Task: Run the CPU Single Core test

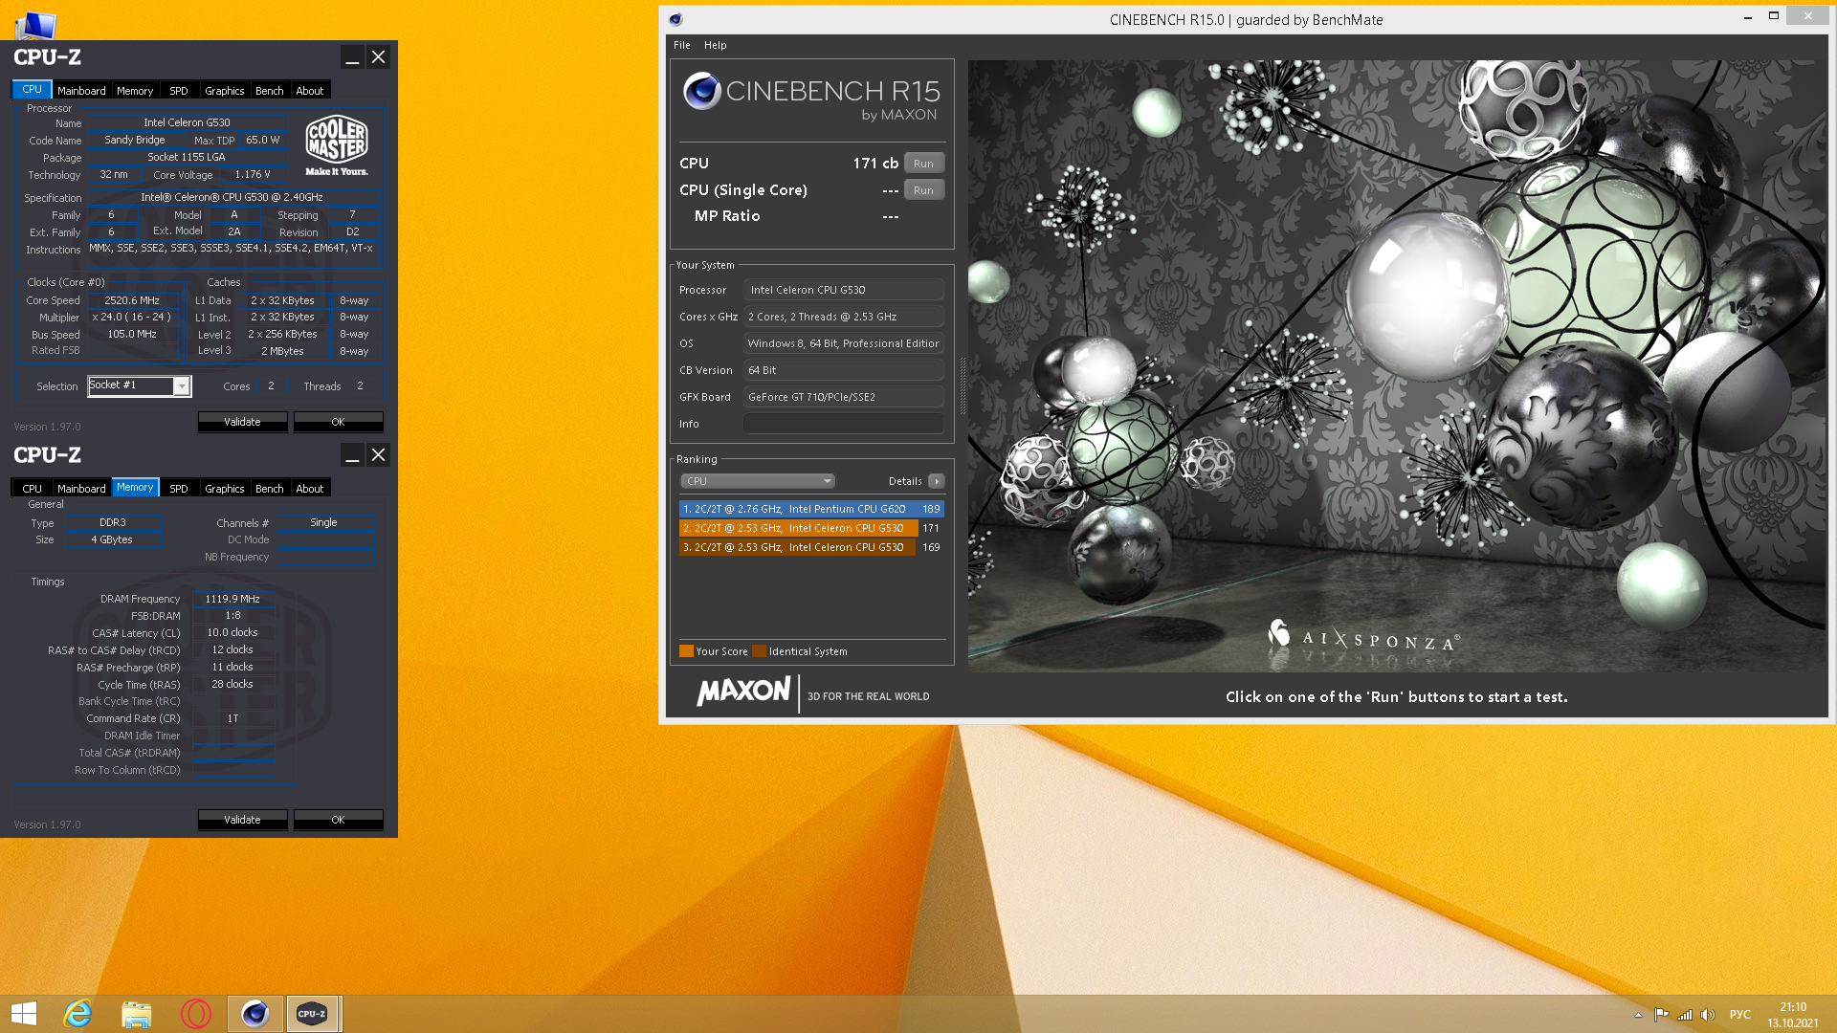Action: 923,190
